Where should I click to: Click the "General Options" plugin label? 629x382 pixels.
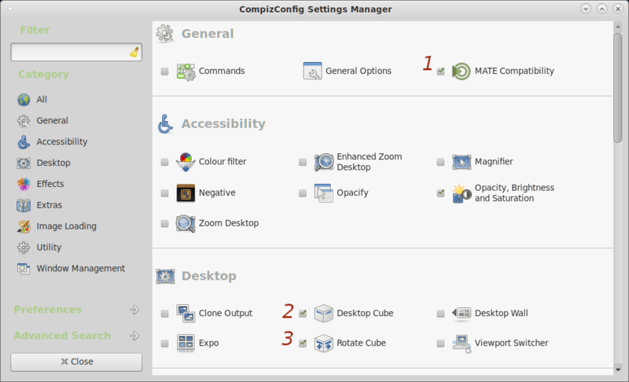coord(359,71)
